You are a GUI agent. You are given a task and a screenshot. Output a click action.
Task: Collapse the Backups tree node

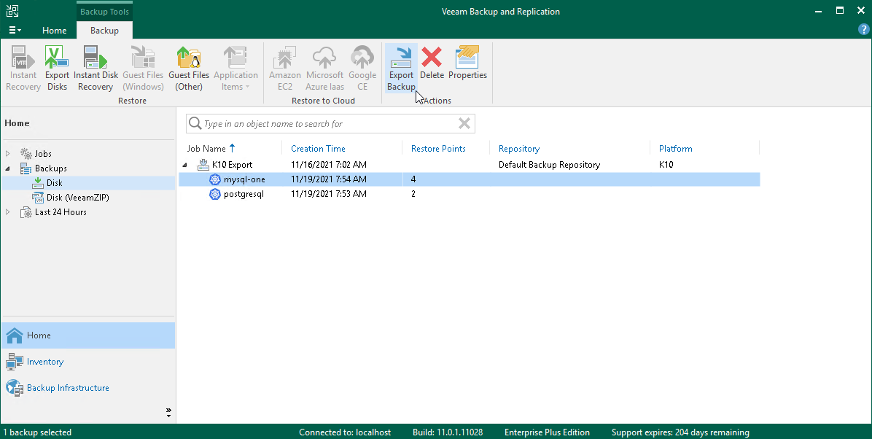(8, 168)
